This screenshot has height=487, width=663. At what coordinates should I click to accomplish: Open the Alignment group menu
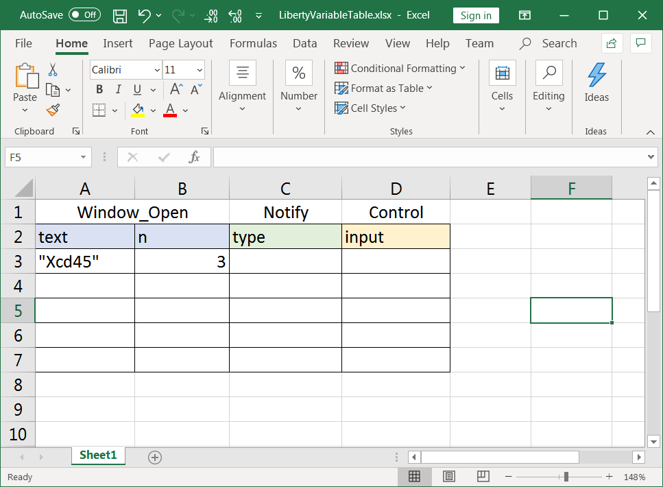pyautogui.click(x=242, y=86)
